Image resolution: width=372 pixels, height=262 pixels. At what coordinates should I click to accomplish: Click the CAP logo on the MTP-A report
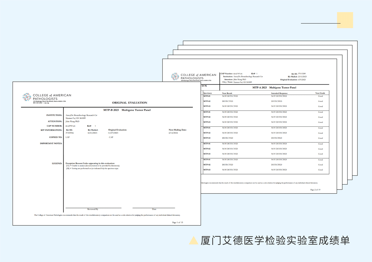194,77
